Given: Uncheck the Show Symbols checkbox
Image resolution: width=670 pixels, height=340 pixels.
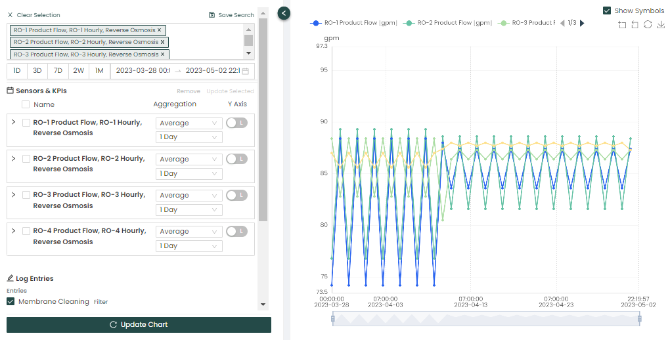Looking at the screenshot, I should pyautogui.click(x=607, y=11).
